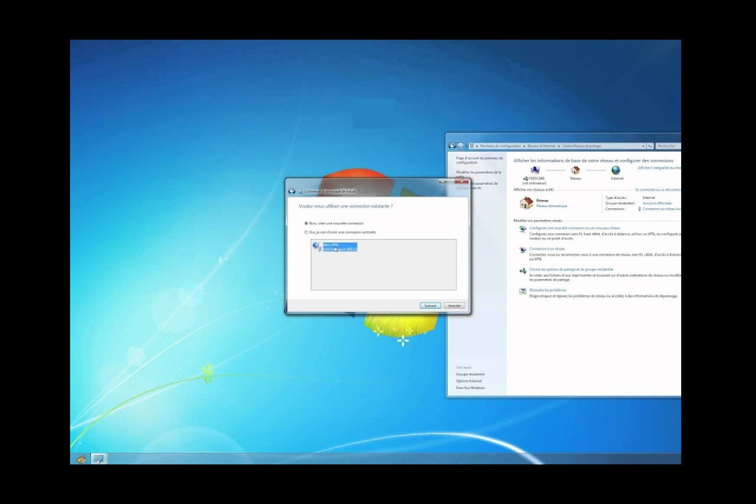Click forward arrow in Network Center window
The width and height of the screenshot is (756, 504).
(x=461, y=146)
